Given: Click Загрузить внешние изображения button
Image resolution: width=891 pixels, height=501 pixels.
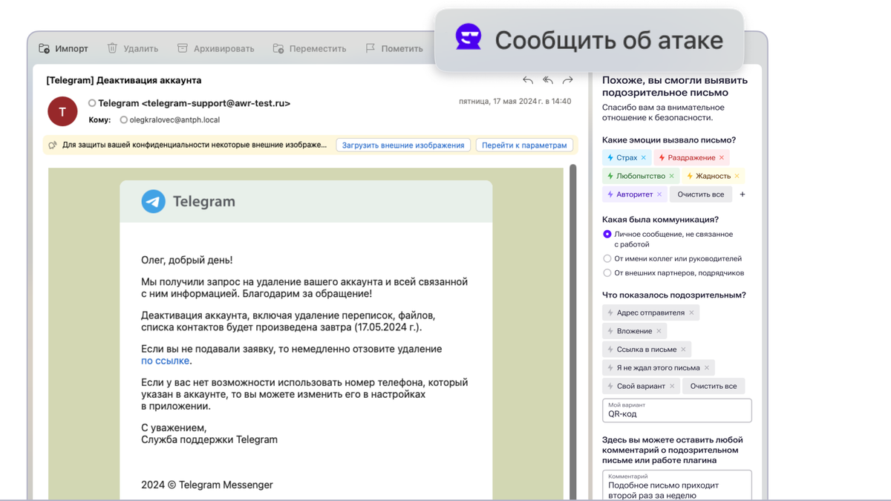Looking at the screenshot, I should (403, 145).
